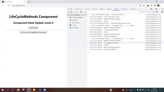Switch to the Network tab
164x92 pixels.
(x=102, y=9)
